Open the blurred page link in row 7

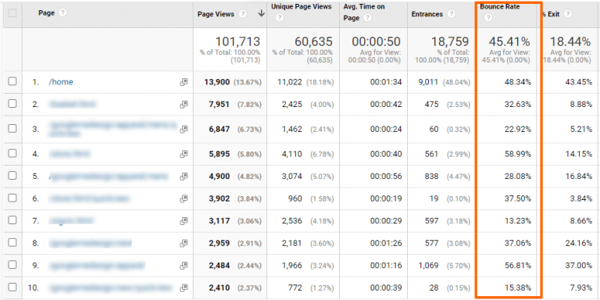tap(72, 221)
